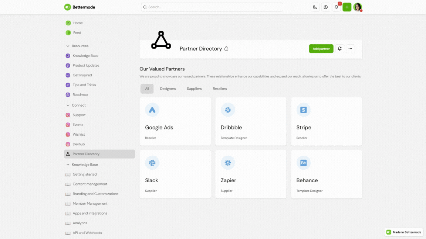Switch to the Designers tab
The image size is (426, 239).
[x=168, y=89]
